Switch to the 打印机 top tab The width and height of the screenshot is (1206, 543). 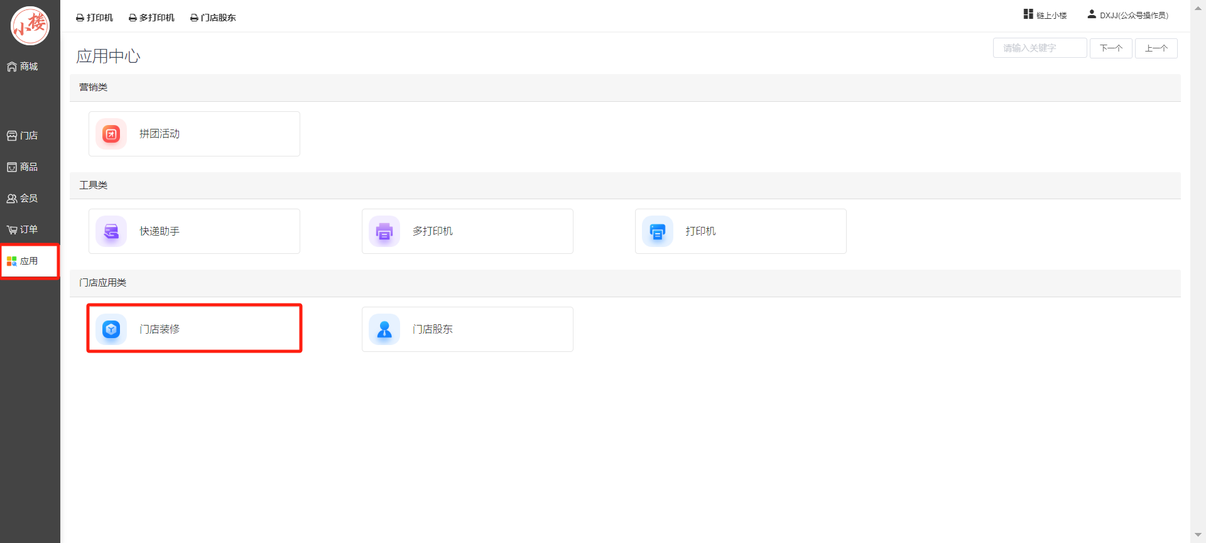point(95,18)
